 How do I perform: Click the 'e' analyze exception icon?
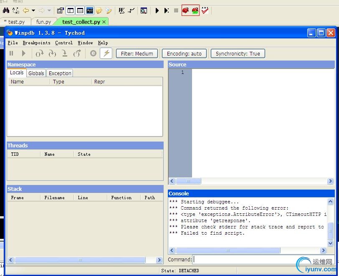click(x=93, y=53)
